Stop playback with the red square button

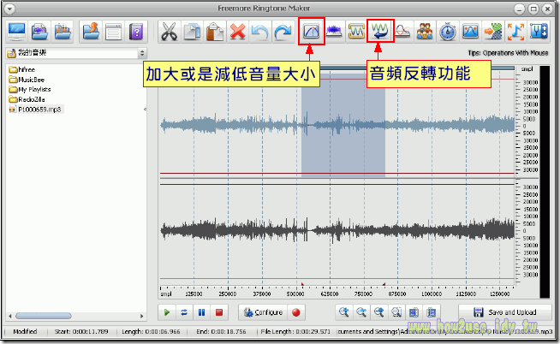[x=219, y=312]
